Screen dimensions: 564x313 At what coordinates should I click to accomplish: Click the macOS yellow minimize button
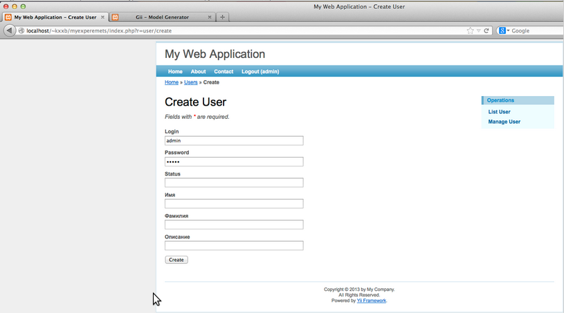[15, 6]
